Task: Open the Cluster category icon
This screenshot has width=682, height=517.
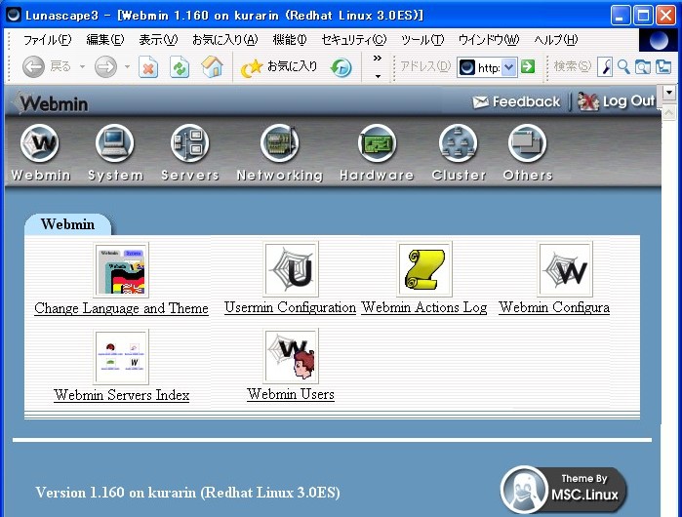Action: pos(458,143)
